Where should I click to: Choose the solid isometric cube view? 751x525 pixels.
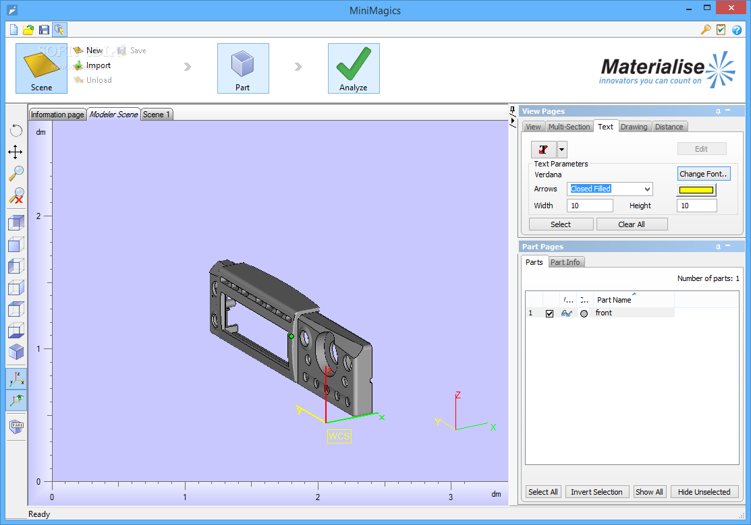pyautogui.click(x=16, y=352)
